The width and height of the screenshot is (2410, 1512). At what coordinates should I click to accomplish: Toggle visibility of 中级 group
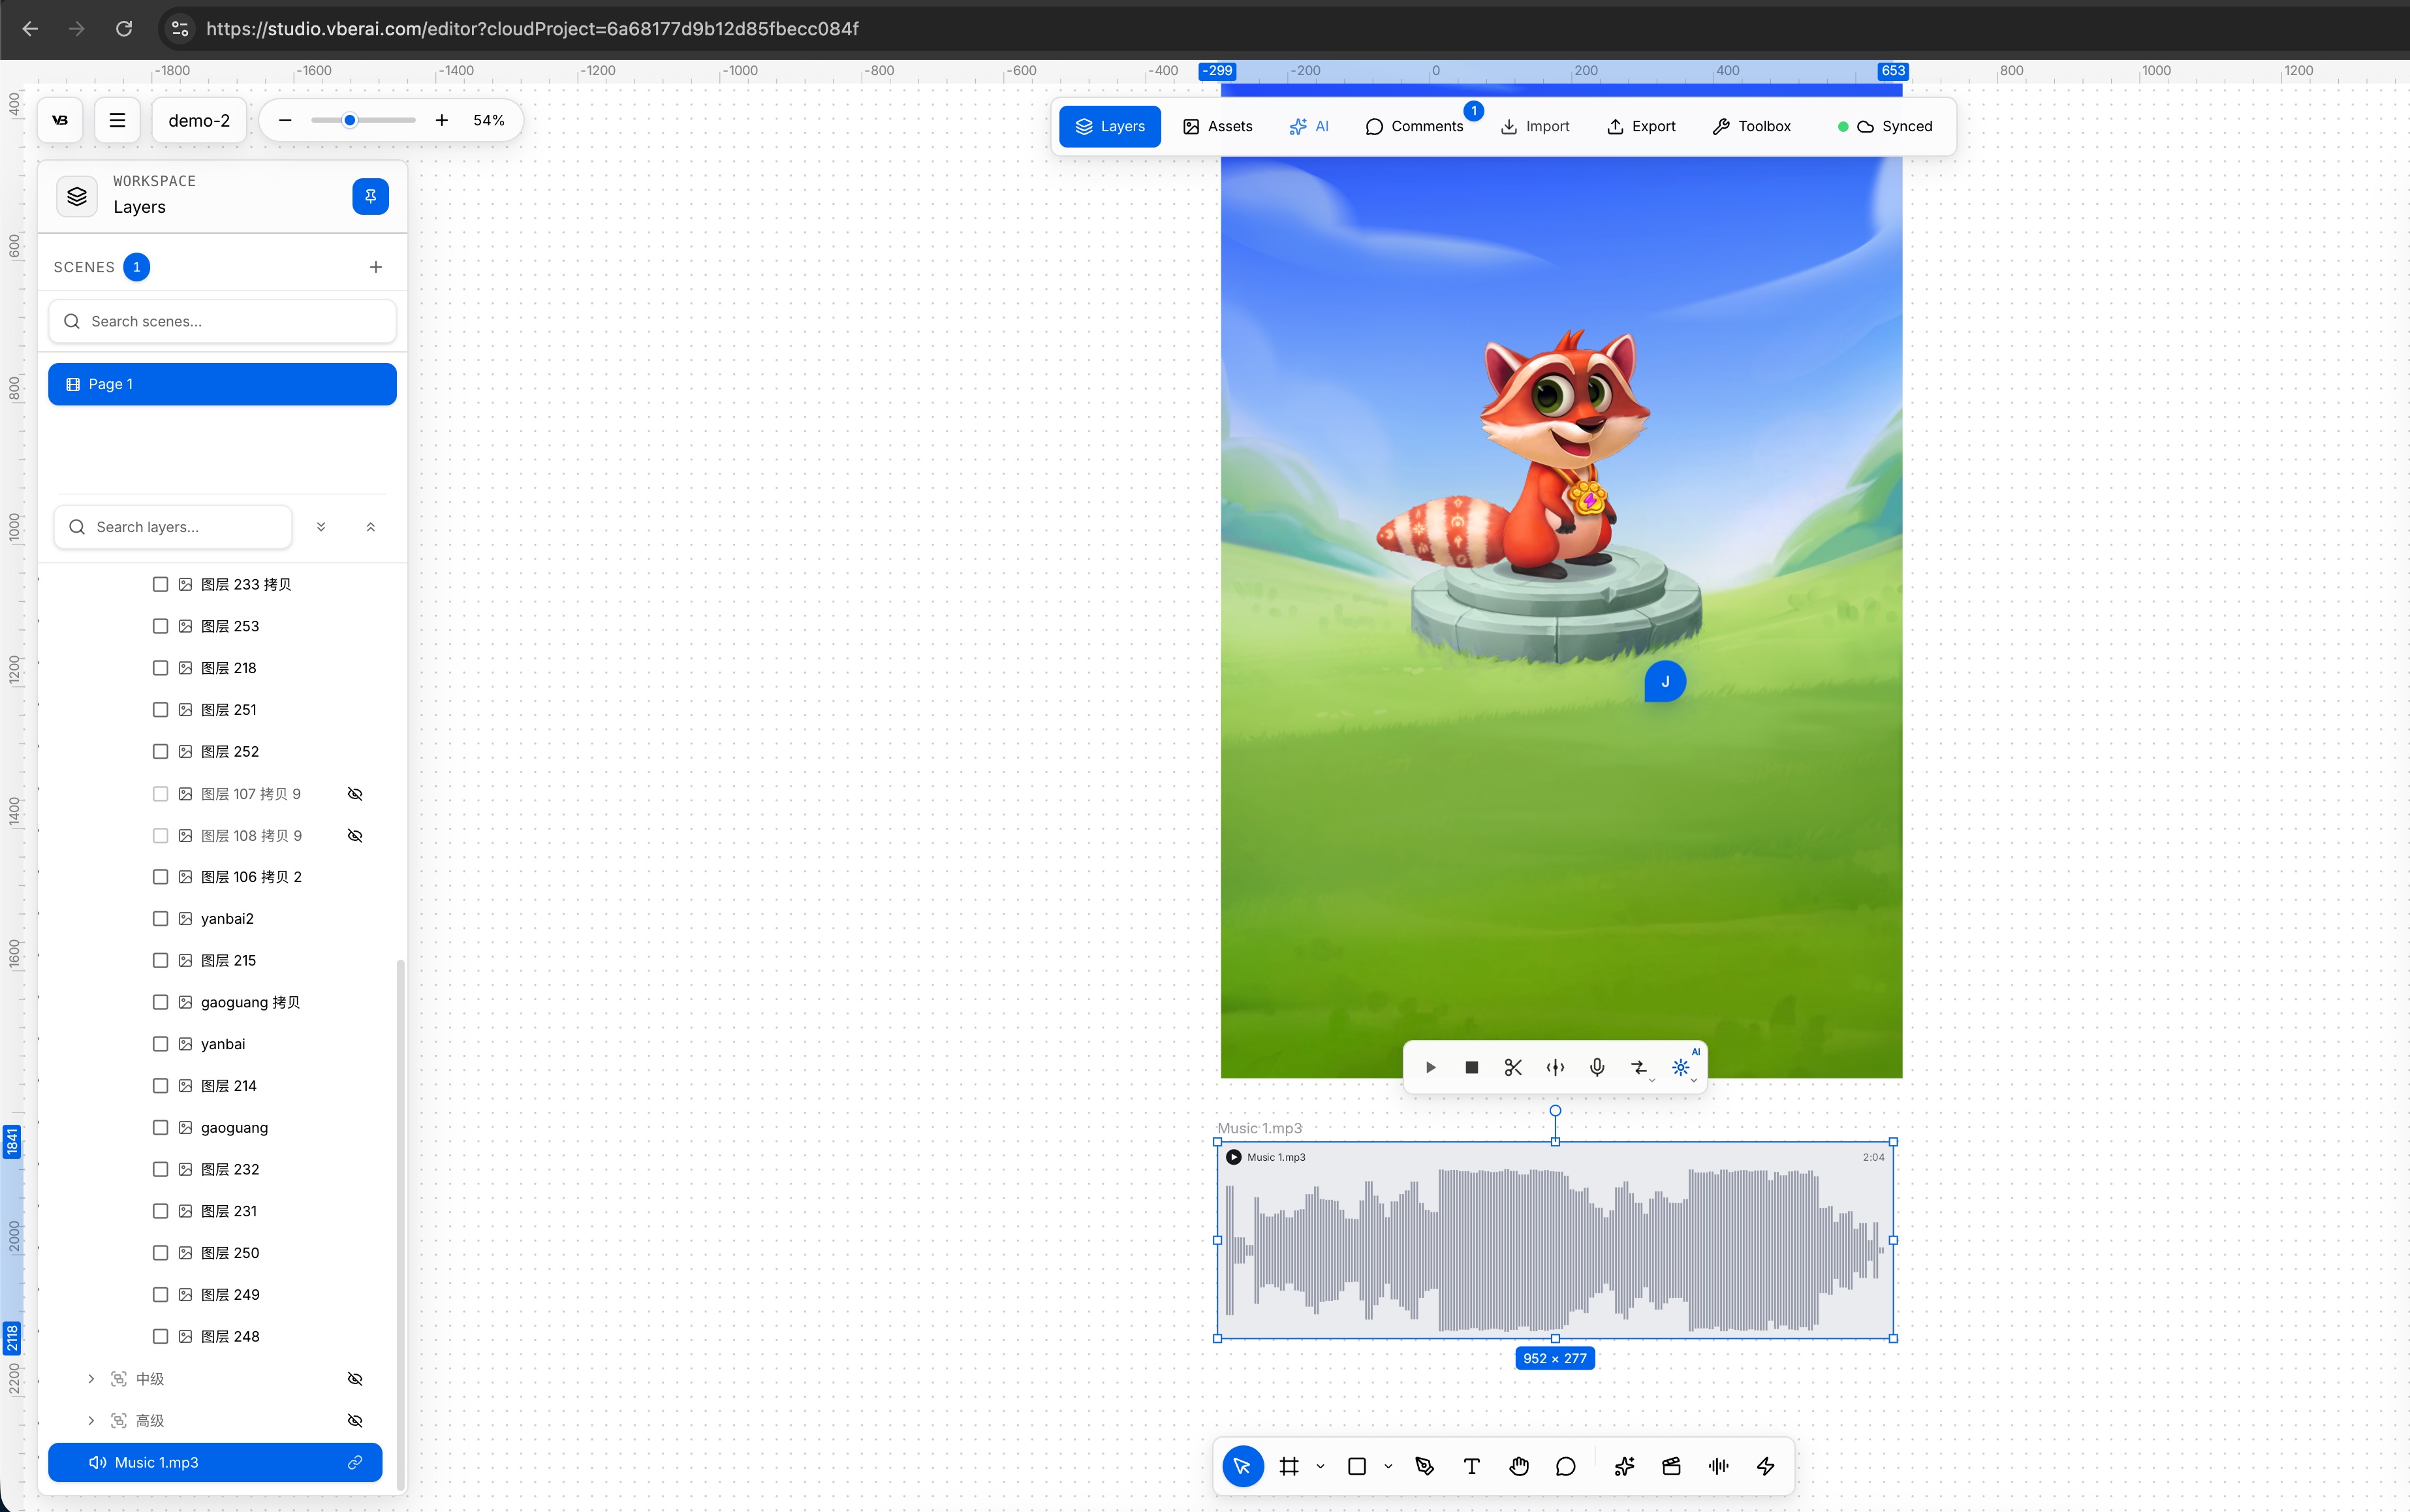(355, 1379)
